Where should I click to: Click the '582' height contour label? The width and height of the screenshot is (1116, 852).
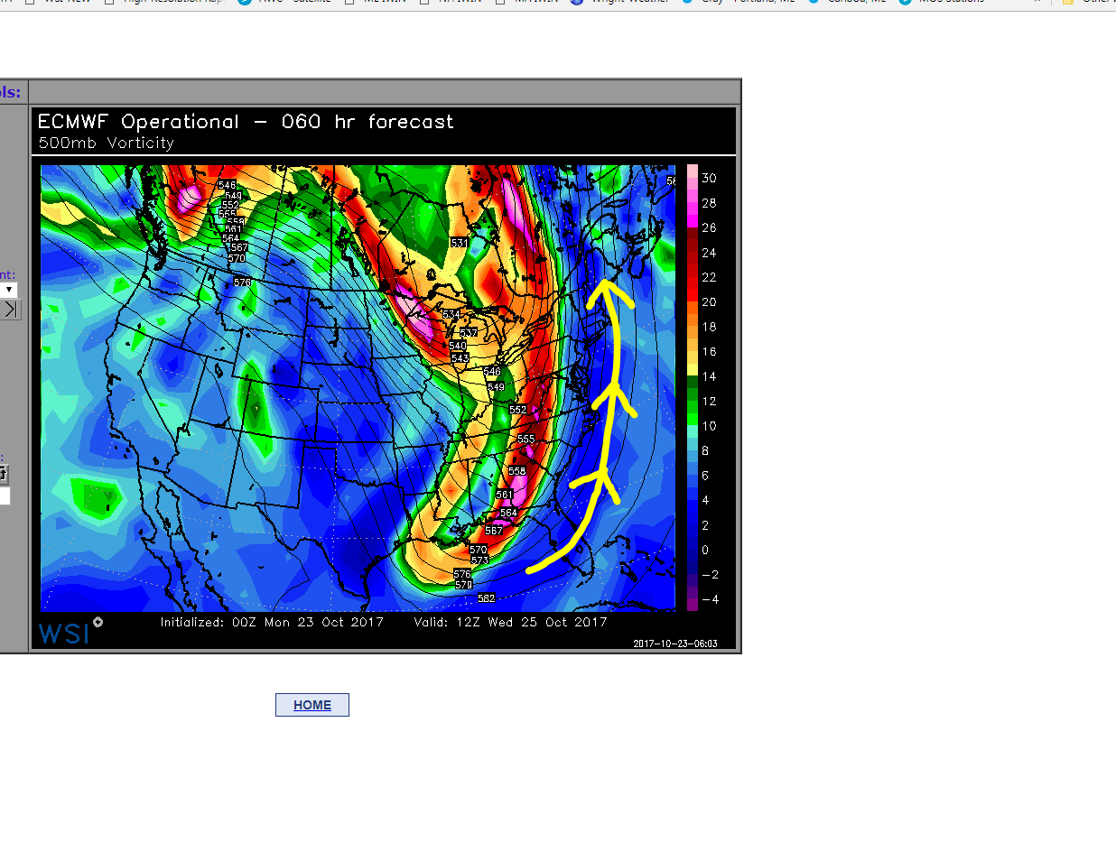[x=486, y=598]
